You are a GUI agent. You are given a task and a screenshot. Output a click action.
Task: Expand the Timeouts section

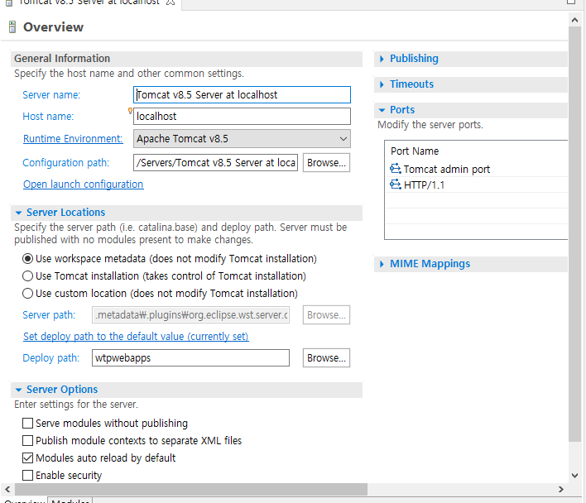pos(382,84)
